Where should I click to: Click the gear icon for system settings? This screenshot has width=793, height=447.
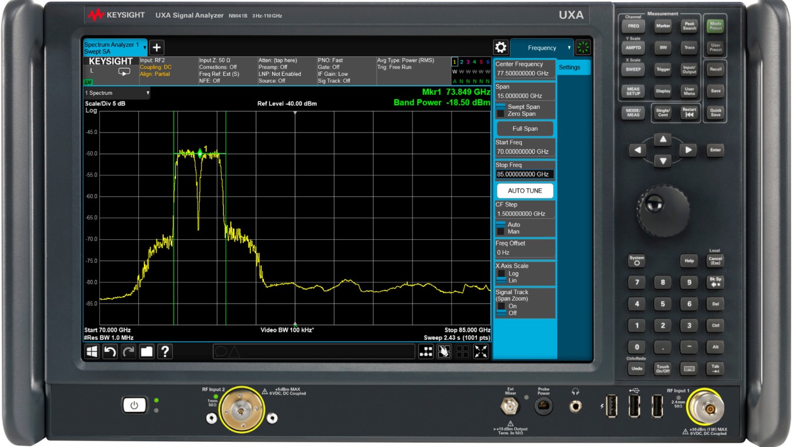click(500, 48)
